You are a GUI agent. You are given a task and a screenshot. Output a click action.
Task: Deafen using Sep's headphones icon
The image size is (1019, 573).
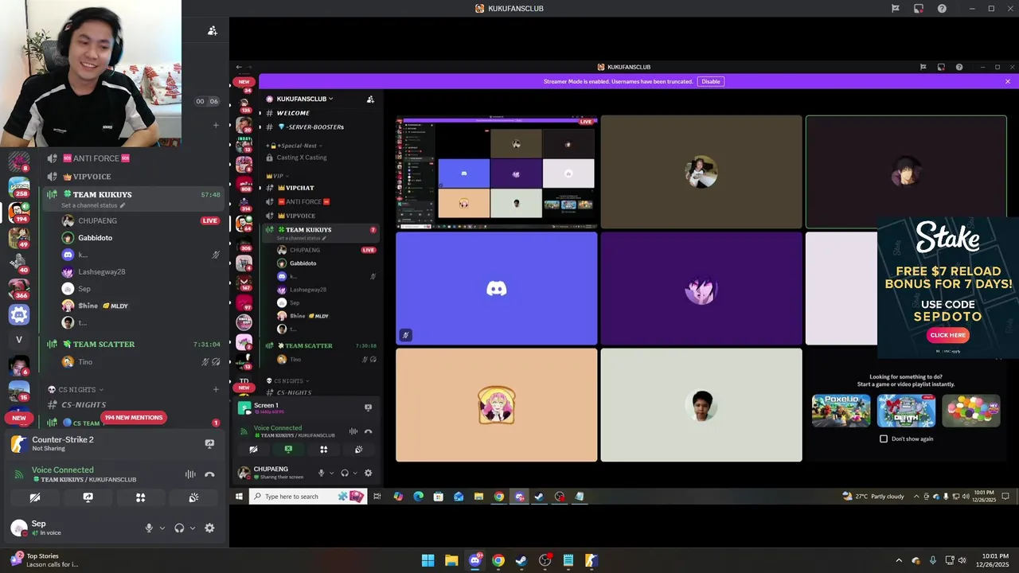click(179, 528)
